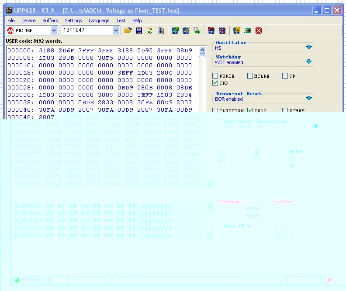346x291 pixels.
Task: Enable the PWRTE checkbox
Action: [x=215, y=76]
